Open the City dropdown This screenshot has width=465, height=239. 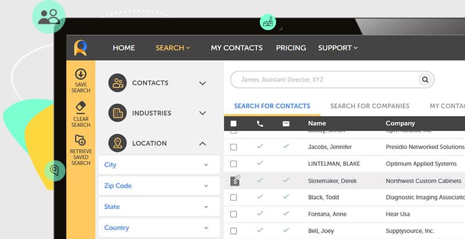click(x=159, y=165)
